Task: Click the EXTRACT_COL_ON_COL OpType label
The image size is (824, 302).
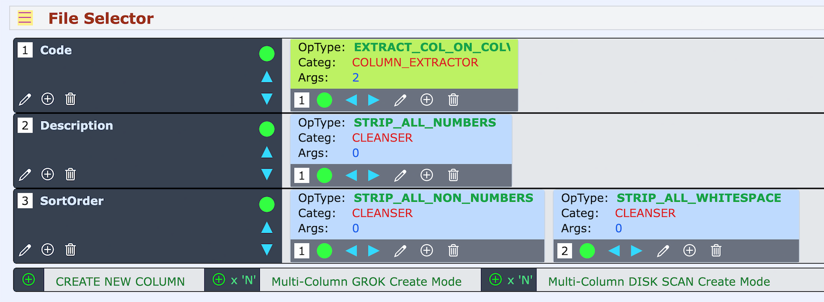Action: tap(432, 47)
